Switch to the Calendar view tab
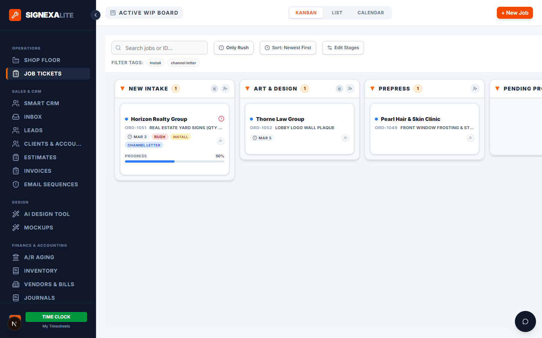This screenshot has width=542, height=338. click(370, 13)
